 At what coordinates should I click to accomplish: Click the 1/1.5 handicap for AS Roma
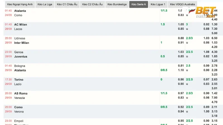pos(164,93)
